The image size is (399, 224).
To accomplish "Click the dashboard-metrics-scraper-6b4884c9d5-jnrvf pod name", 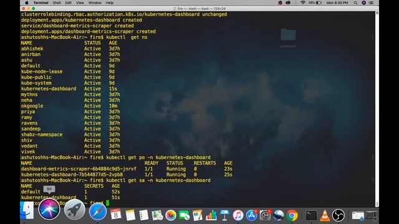I will (x=79, y=169).
